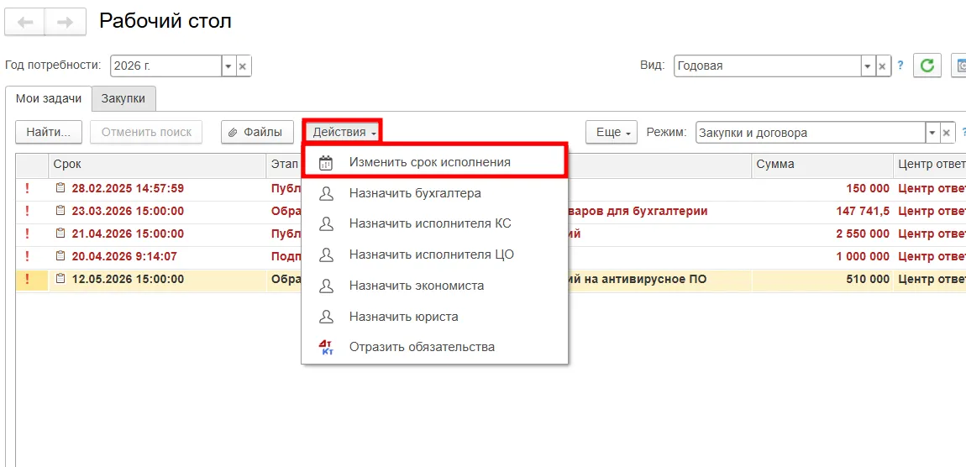Choose Назначить бухгалтера menu item
The width and height of the screenshot is (966, 467).
(434, 193)
